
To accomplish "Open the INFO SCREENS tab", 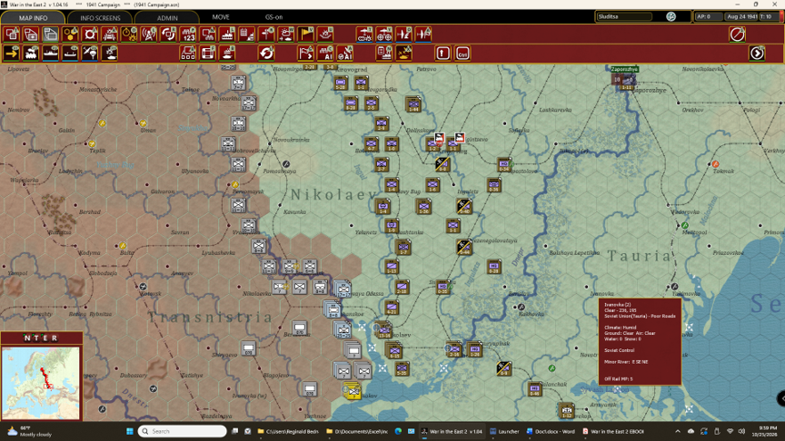I will tap(100, 17).
